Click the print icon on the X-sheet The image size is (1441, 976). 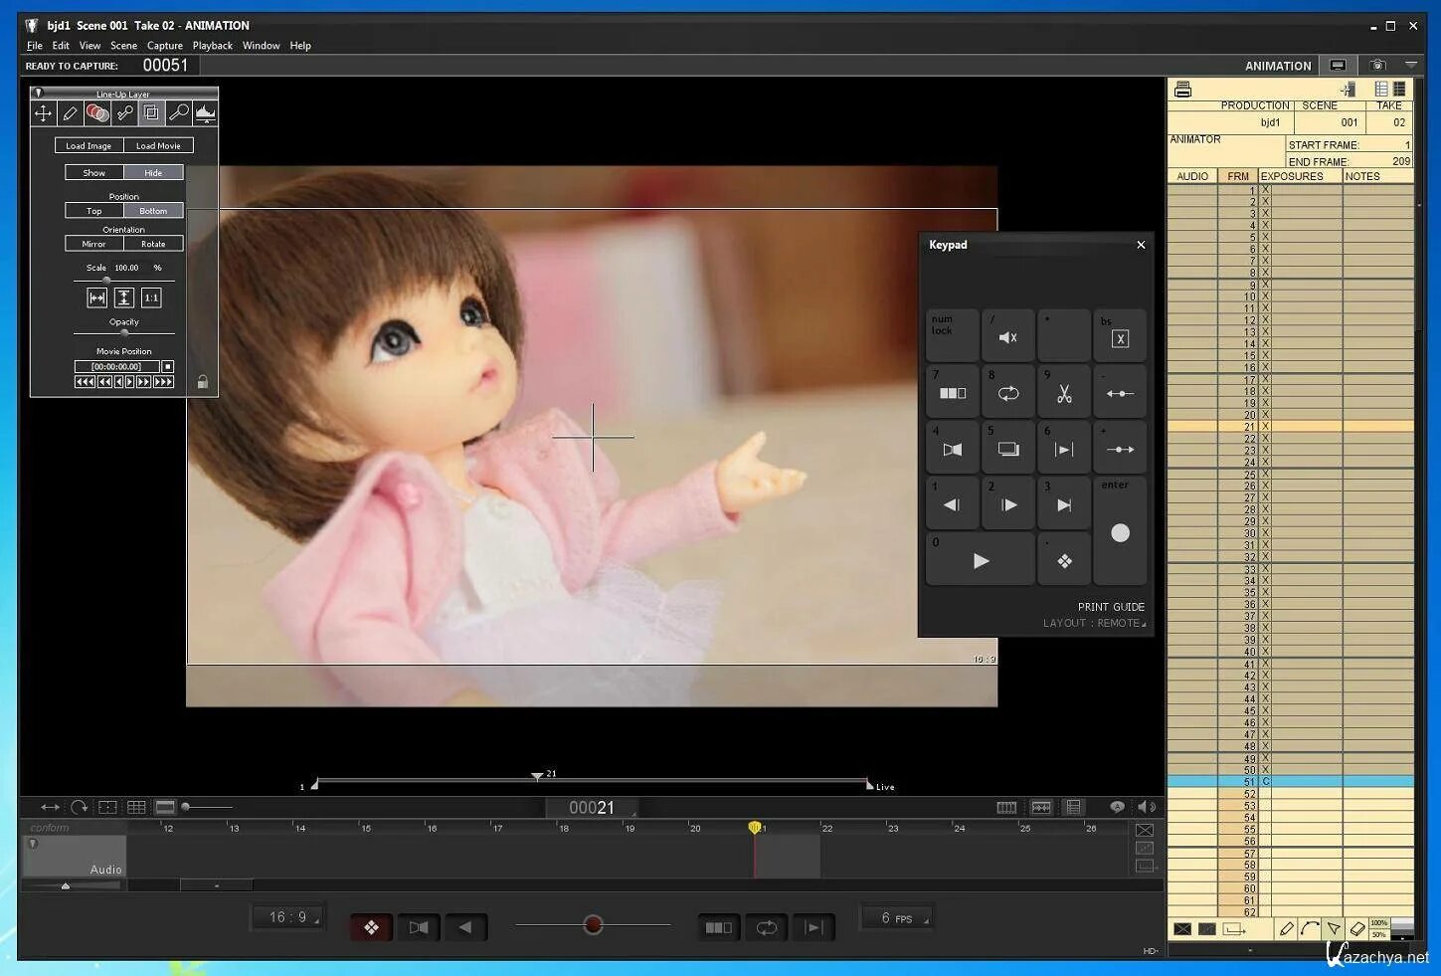tap(1182, 90)
